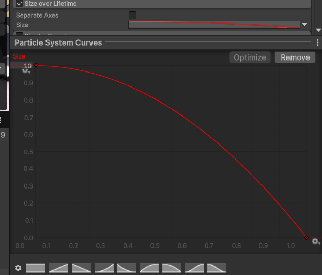The image size is (322, 275).
Task: Apply the ease-in descending curve preset
Action: coord(127,268)
